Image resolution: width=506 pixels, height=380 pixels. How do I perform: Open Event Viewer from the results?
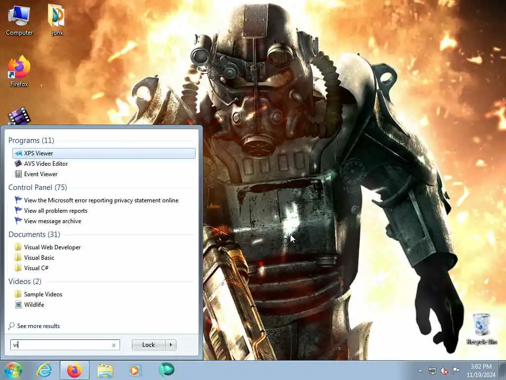click(104, 174)
